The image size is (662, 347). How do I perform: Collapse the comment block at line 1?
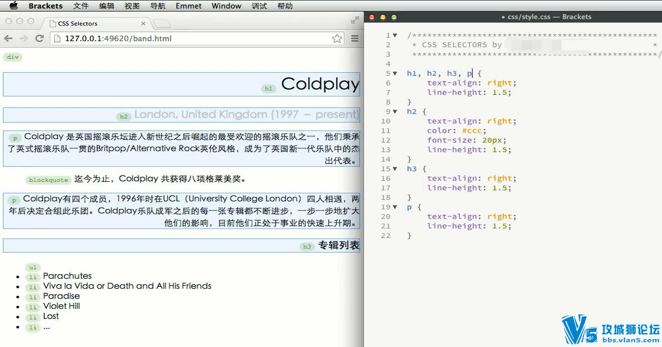pyautogui.click(x=395, y=35)
